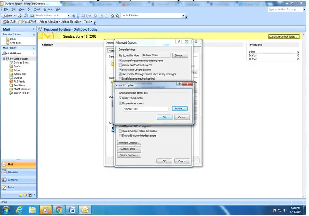This screenshot has width=309, height=216.
Task: Collapse the Favorite Folders section
Action: pyautogui.click(x=34, y=34)
